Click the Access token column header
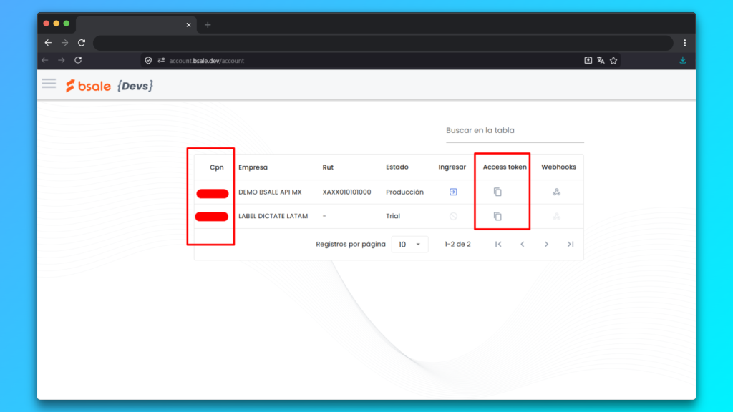 [x=505, y=167]
